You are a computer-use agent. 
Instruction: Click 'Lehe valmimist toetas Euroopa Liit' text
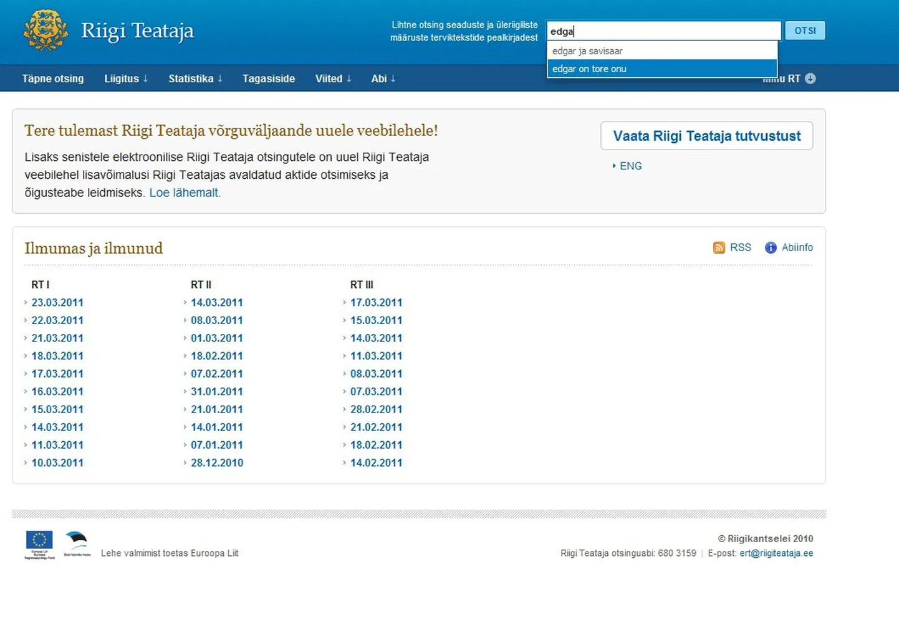click(170, 553)
